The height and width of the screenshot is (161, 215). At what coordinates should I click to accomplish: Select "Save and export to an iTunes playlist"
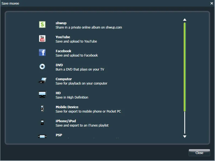tap(82, 125)
